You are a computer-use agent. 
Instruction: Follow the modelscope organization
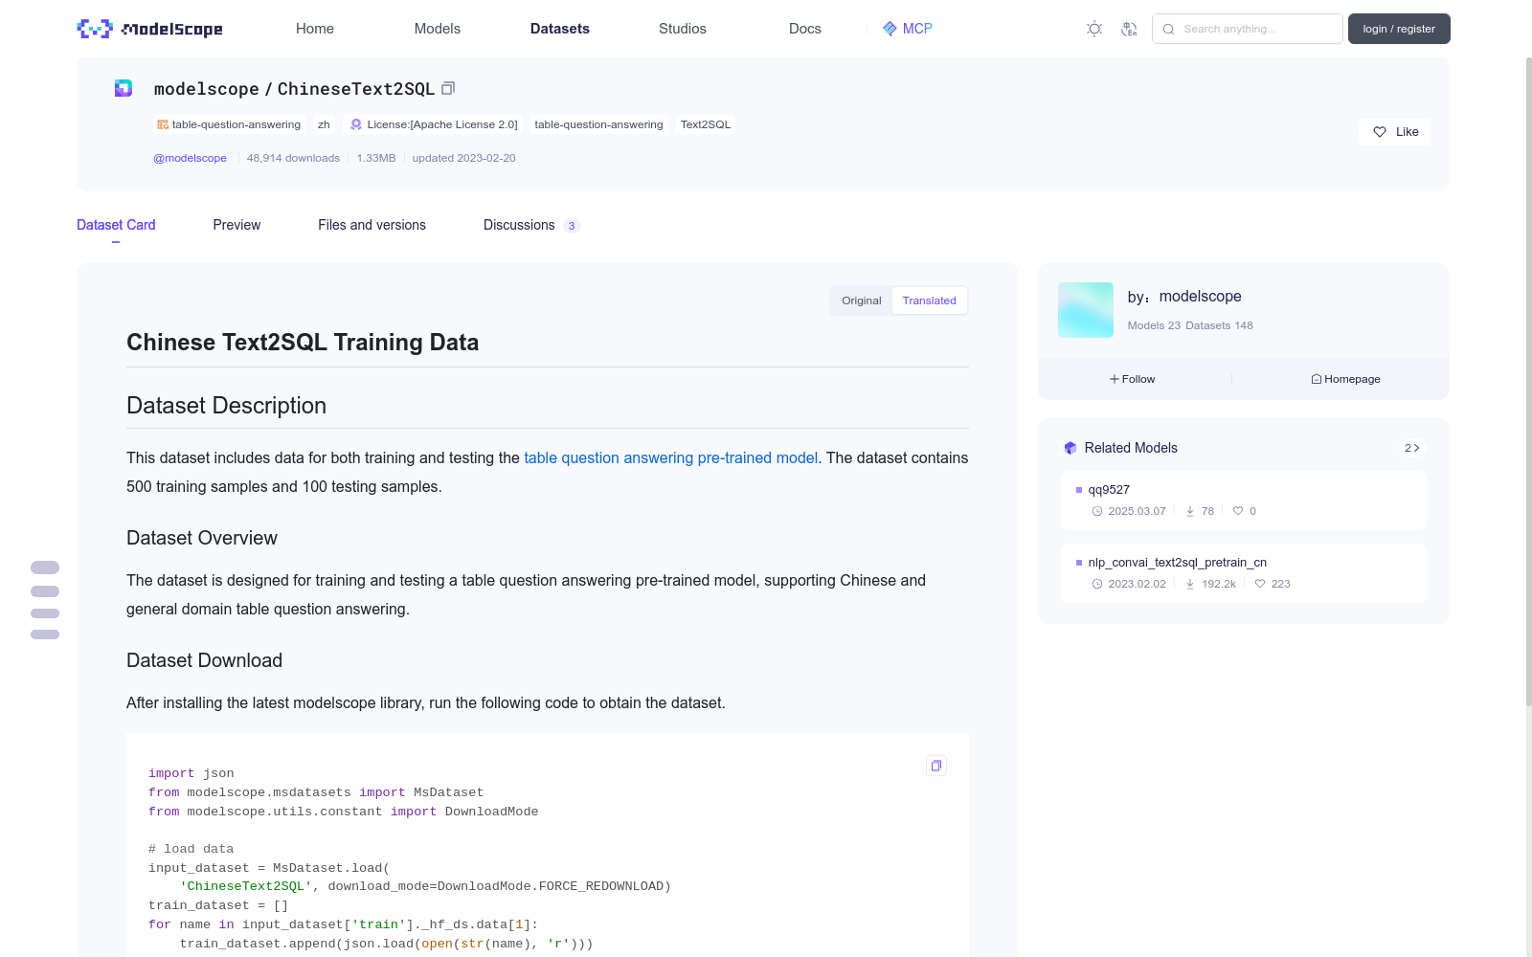[1133, 379]
